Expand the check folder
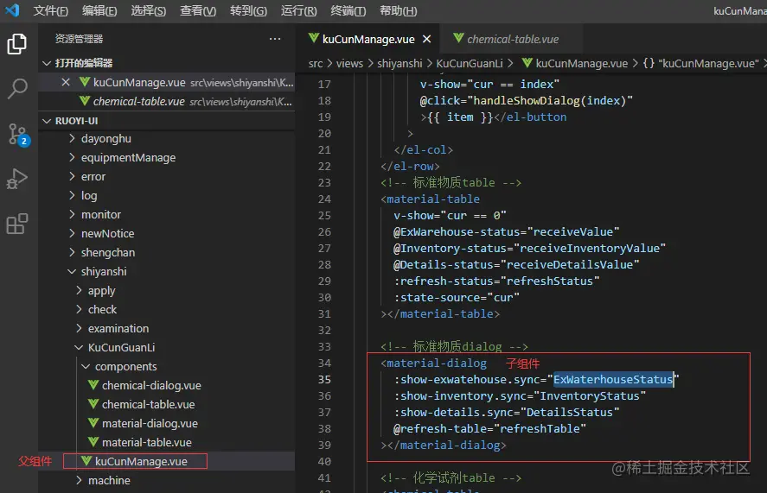The width and height of the screenshot is (767, 493). (x=166, y=310)
